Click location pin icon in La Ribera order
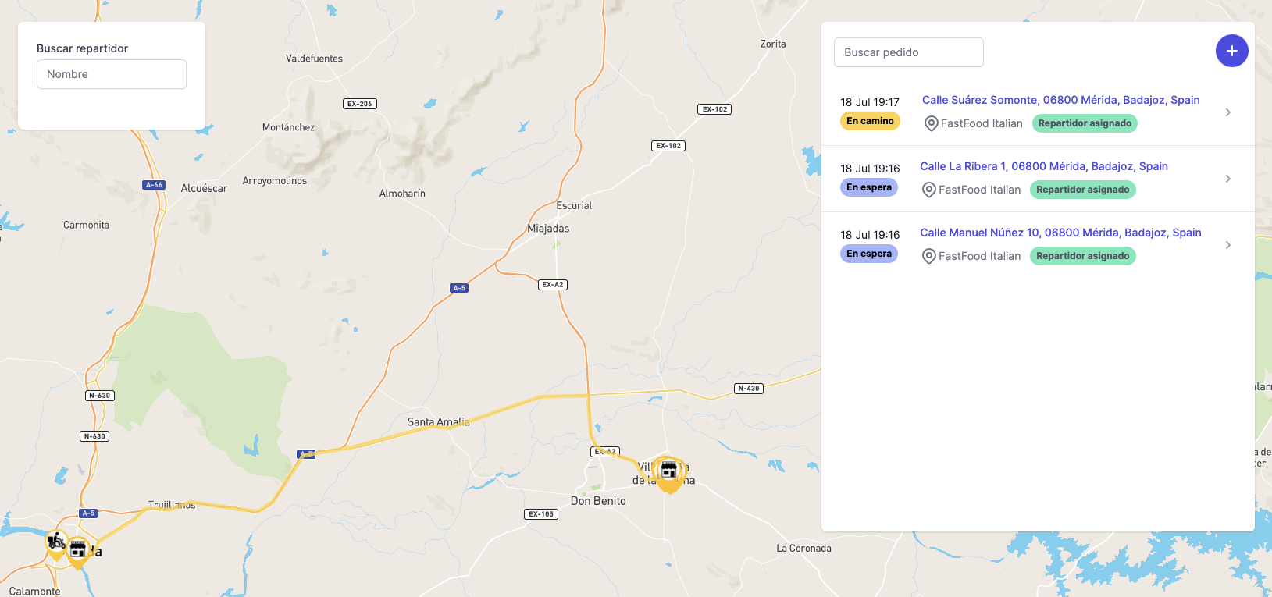 click(928, 190)
